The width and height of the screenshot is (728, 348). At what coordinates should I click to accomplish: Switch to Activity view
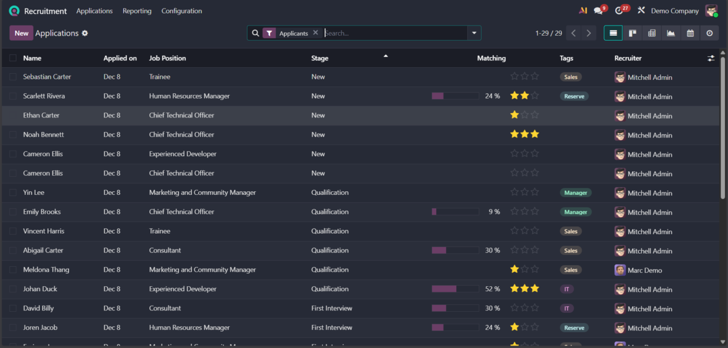coord(710,33)
